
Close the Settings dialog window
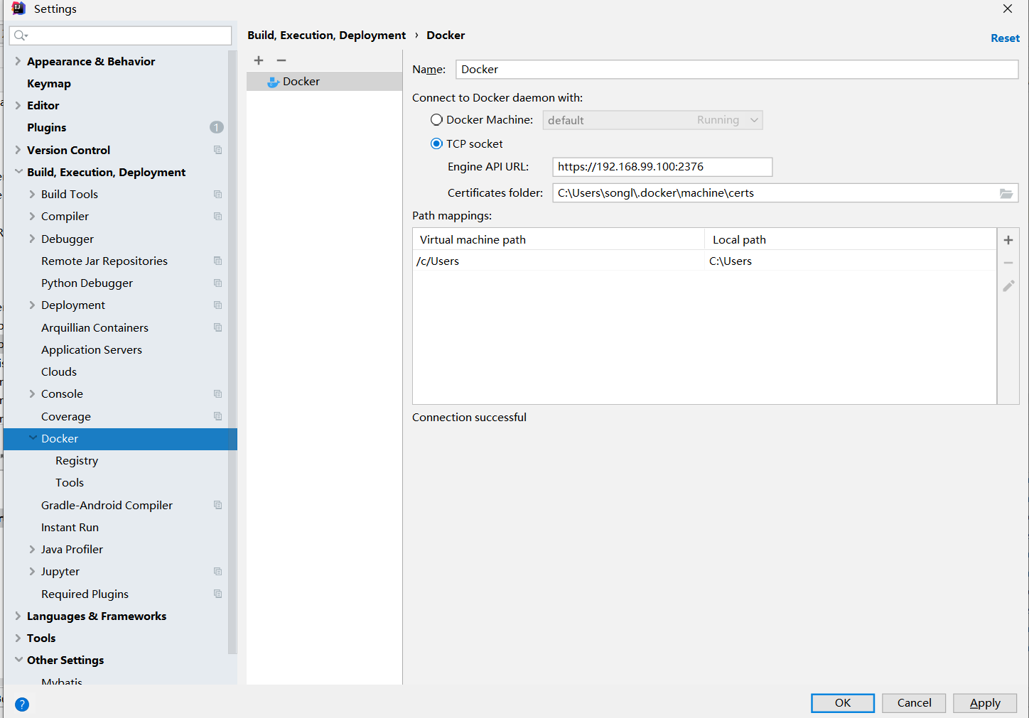coord(1008,9)
